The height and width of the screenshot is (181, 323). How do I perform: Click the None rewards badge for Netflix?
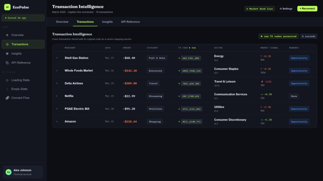[294, 96]
